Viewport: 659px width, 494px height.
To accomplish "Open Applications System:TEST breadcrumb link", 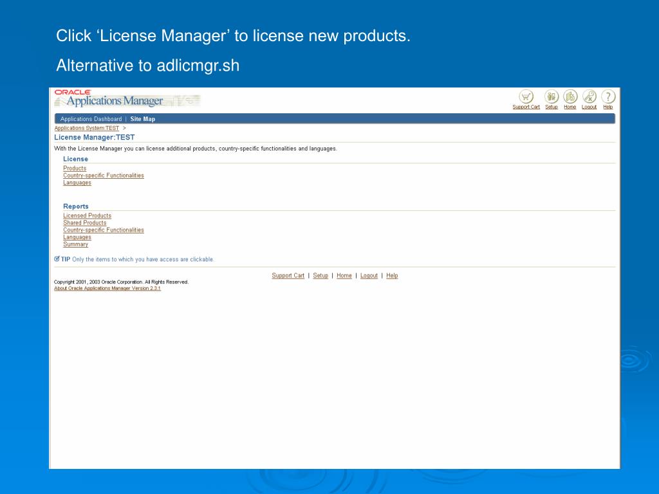I will (x=87, y=128).
